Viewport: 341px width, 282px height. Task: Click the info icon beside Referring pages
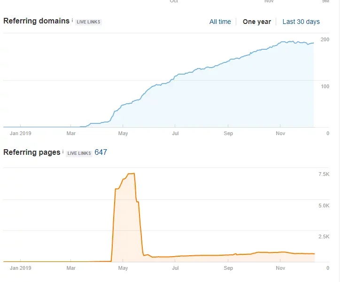pos(63,152)
